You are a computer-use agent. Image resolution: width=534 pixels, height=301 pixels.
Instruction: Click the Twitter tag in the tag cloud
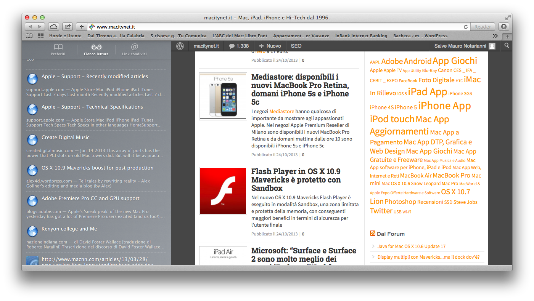click(381, 211)
